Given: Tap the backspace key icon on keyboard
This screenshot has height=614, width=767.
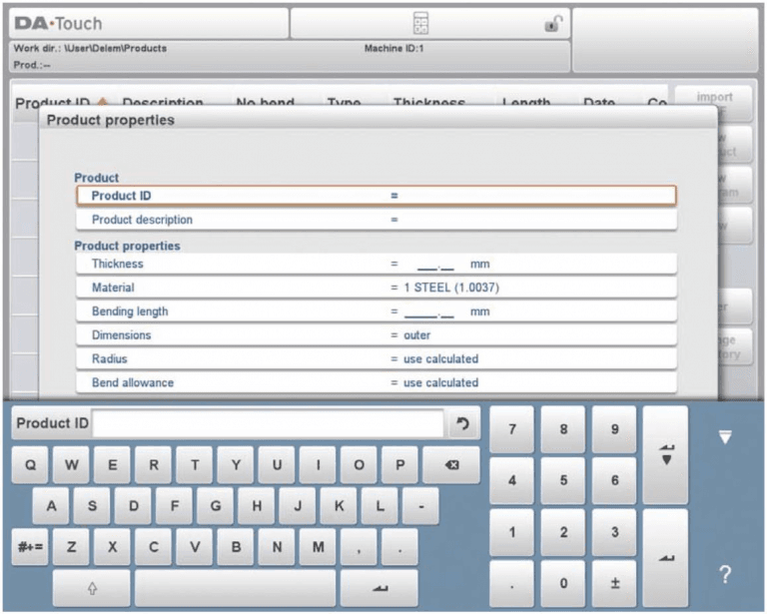Looking at the screenshot, I should (451, 465).
